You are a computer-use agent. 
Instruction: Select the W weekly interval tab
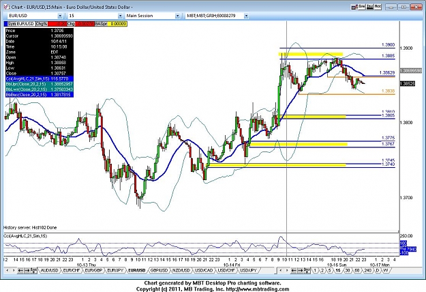386,271
